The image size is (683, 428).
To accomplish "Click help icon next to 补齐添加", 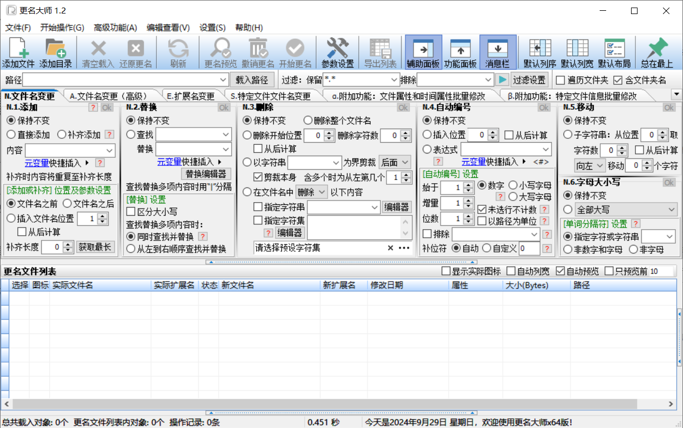I will coord(109,135).
